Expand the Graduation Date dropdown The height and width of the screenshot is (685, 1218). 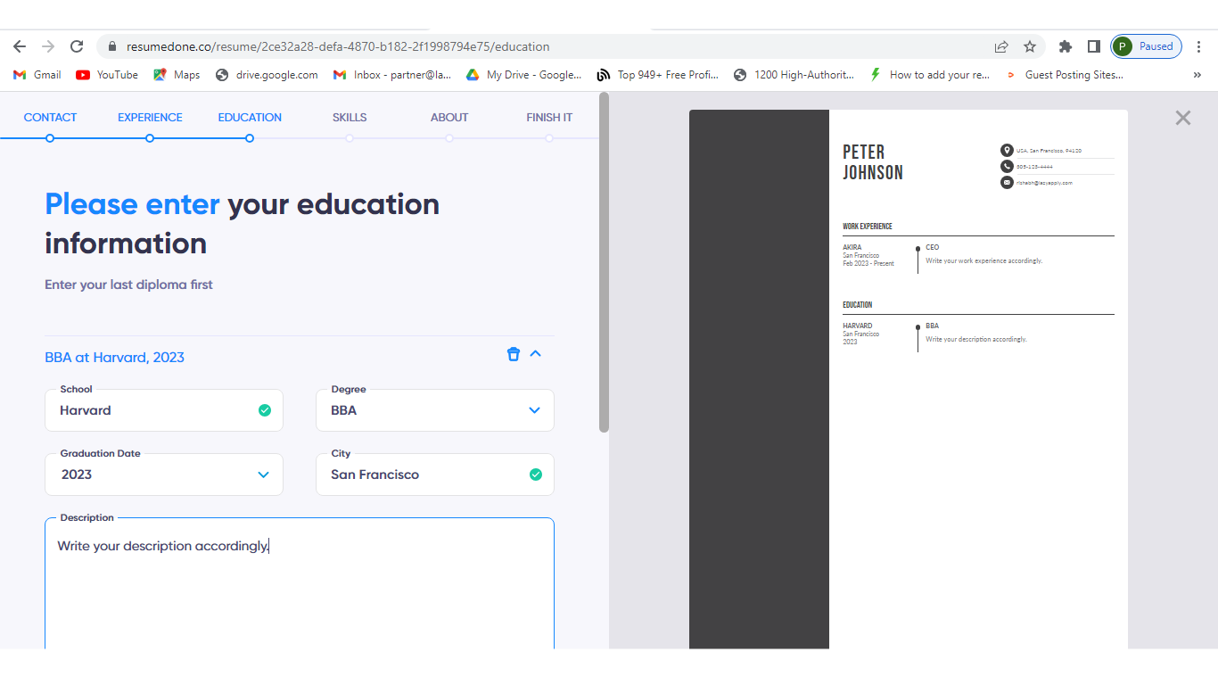click(x=262, y=475)
